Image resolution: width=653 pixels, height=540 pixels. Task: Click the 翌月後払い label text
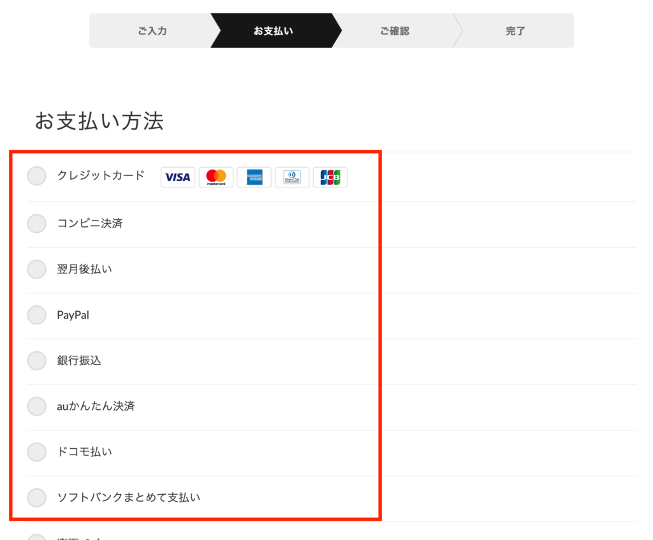point(85,269)
